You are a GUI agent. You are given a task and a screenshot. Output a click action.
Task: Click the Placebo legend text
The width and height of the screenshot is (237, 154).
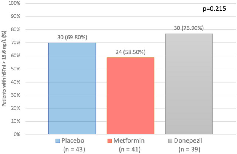click(73, 141)
